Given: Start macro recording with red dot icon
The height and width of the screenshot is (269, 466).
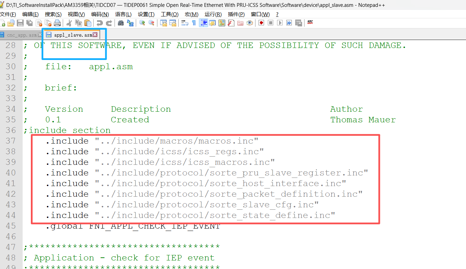Looking at the screenshot, I should (261, 23).
